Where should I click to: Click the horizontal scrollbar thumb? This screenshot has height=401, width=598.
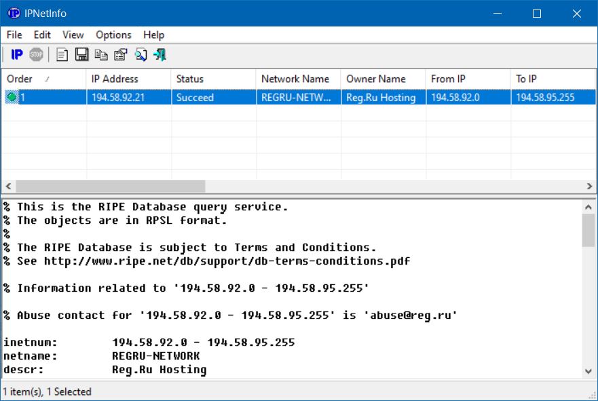[x=110, y=187]
